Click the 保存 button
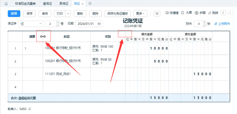 (x=29, y=14)
